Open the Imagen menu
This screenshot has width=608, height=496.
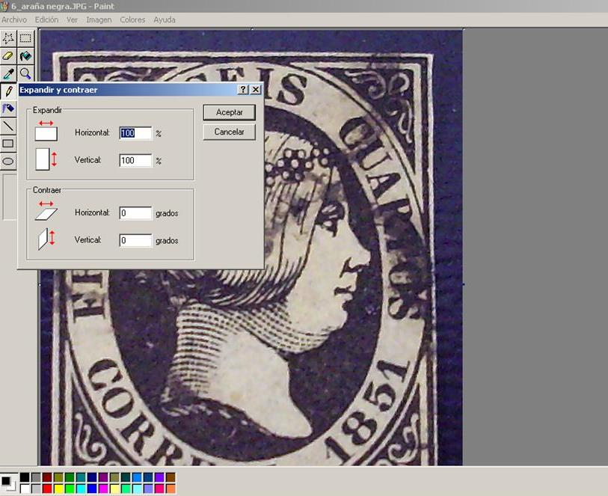99,19
